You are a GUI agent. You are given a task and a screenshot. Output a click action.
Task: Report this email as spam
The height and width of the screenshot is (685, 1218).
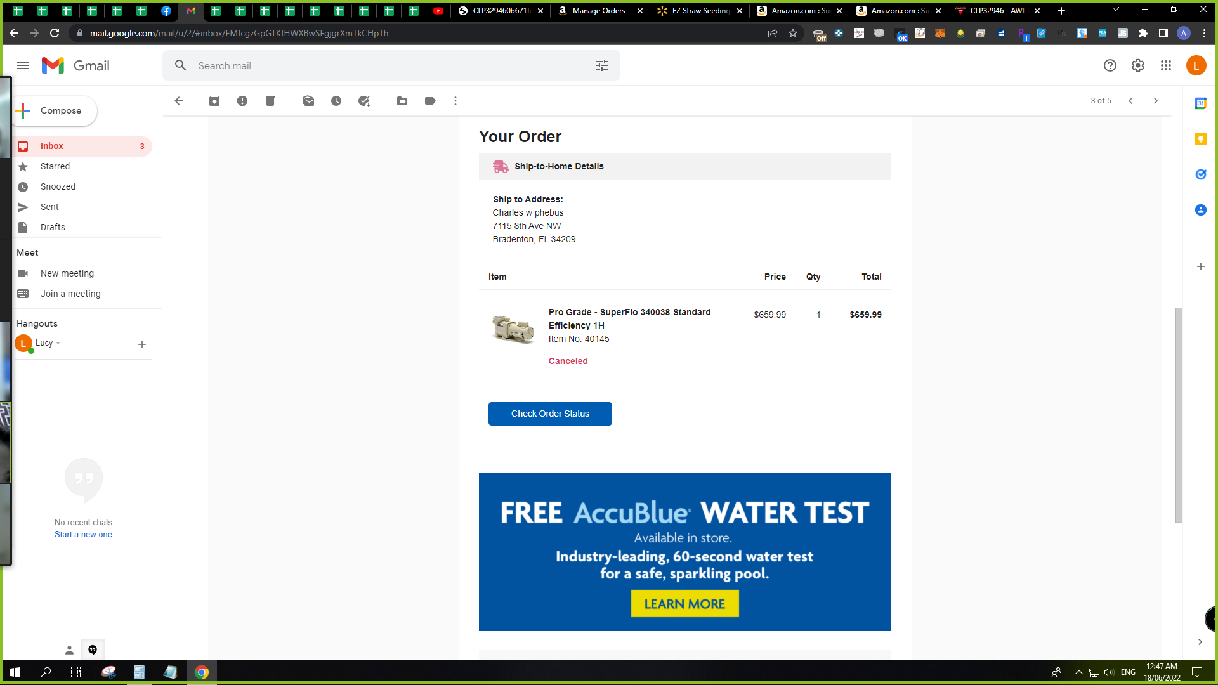point(242,101)
